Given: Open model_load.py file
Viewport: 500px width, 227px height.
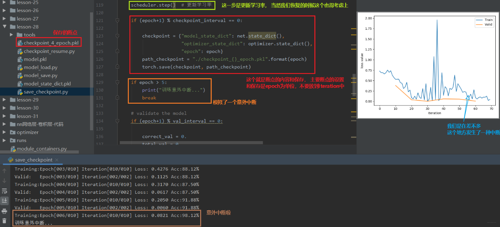Looking at the screenshot, I should pos(40,67).
